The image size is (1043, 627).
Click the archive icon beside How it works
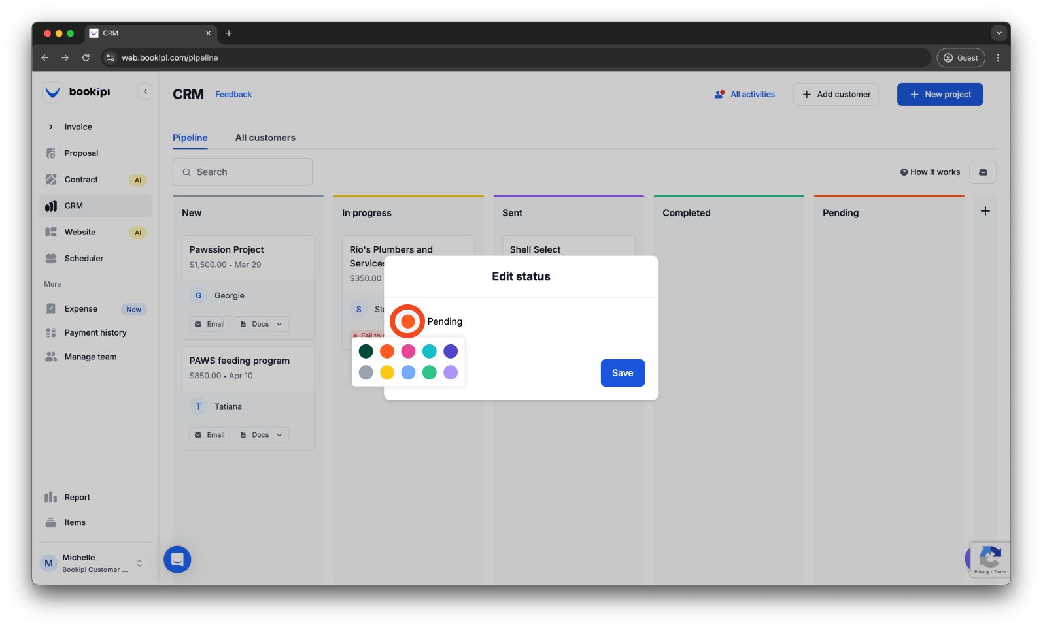(983, 172)
